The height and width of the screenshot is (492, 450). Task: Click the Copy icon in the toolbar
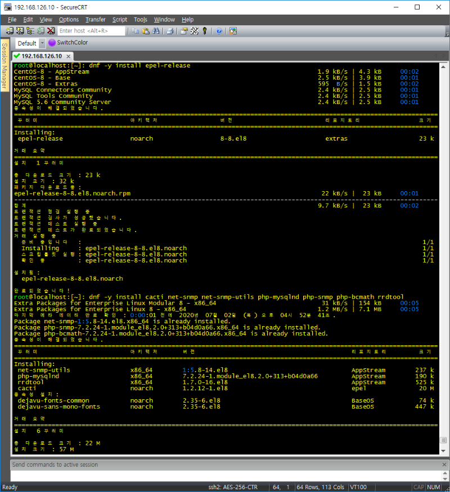pos(136,31)
